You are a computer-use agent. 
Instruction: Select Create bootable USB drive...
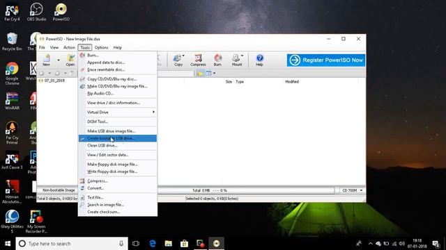118,138
